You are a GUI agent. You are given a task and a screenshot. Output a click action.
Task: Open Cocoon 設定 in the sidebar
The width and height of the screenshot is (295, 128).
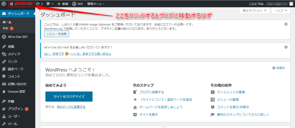coord(16,91)
